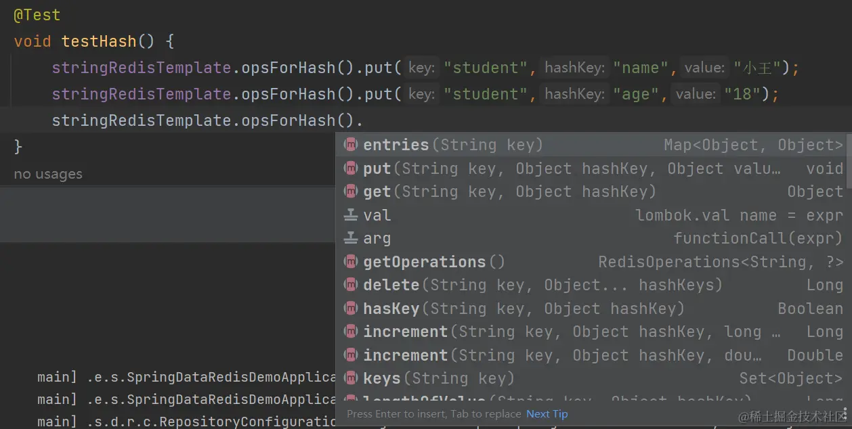Select the lombok val postfix template

point(591,215)
